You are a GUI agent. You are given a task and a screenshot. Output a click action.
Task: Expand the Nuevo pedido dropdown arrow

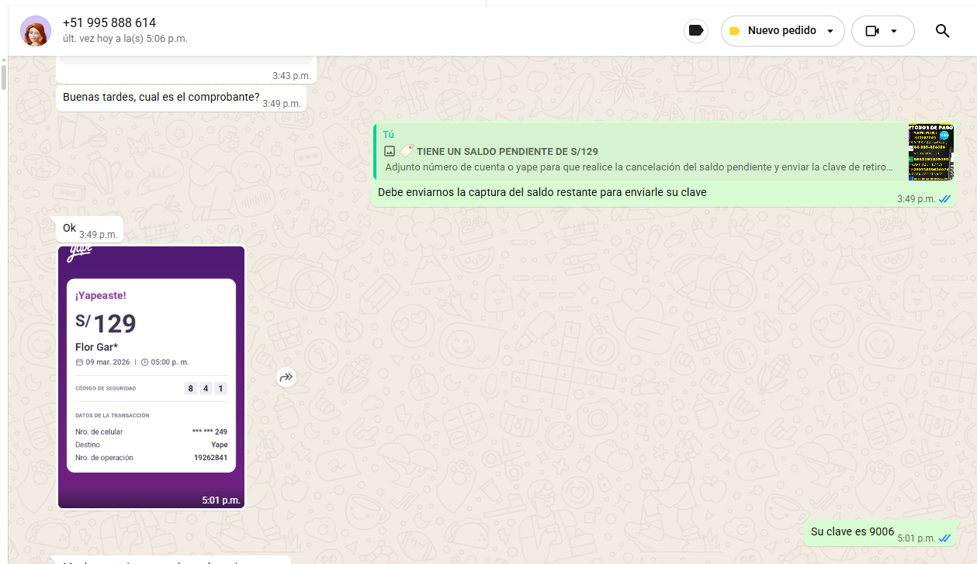[x=830, y=32]
